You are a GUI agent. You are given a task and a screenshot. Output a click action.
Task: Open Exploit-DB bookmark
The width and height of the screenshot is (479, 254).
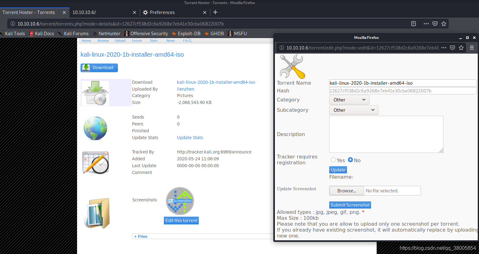pyautogui.click(x=186, y=34)
